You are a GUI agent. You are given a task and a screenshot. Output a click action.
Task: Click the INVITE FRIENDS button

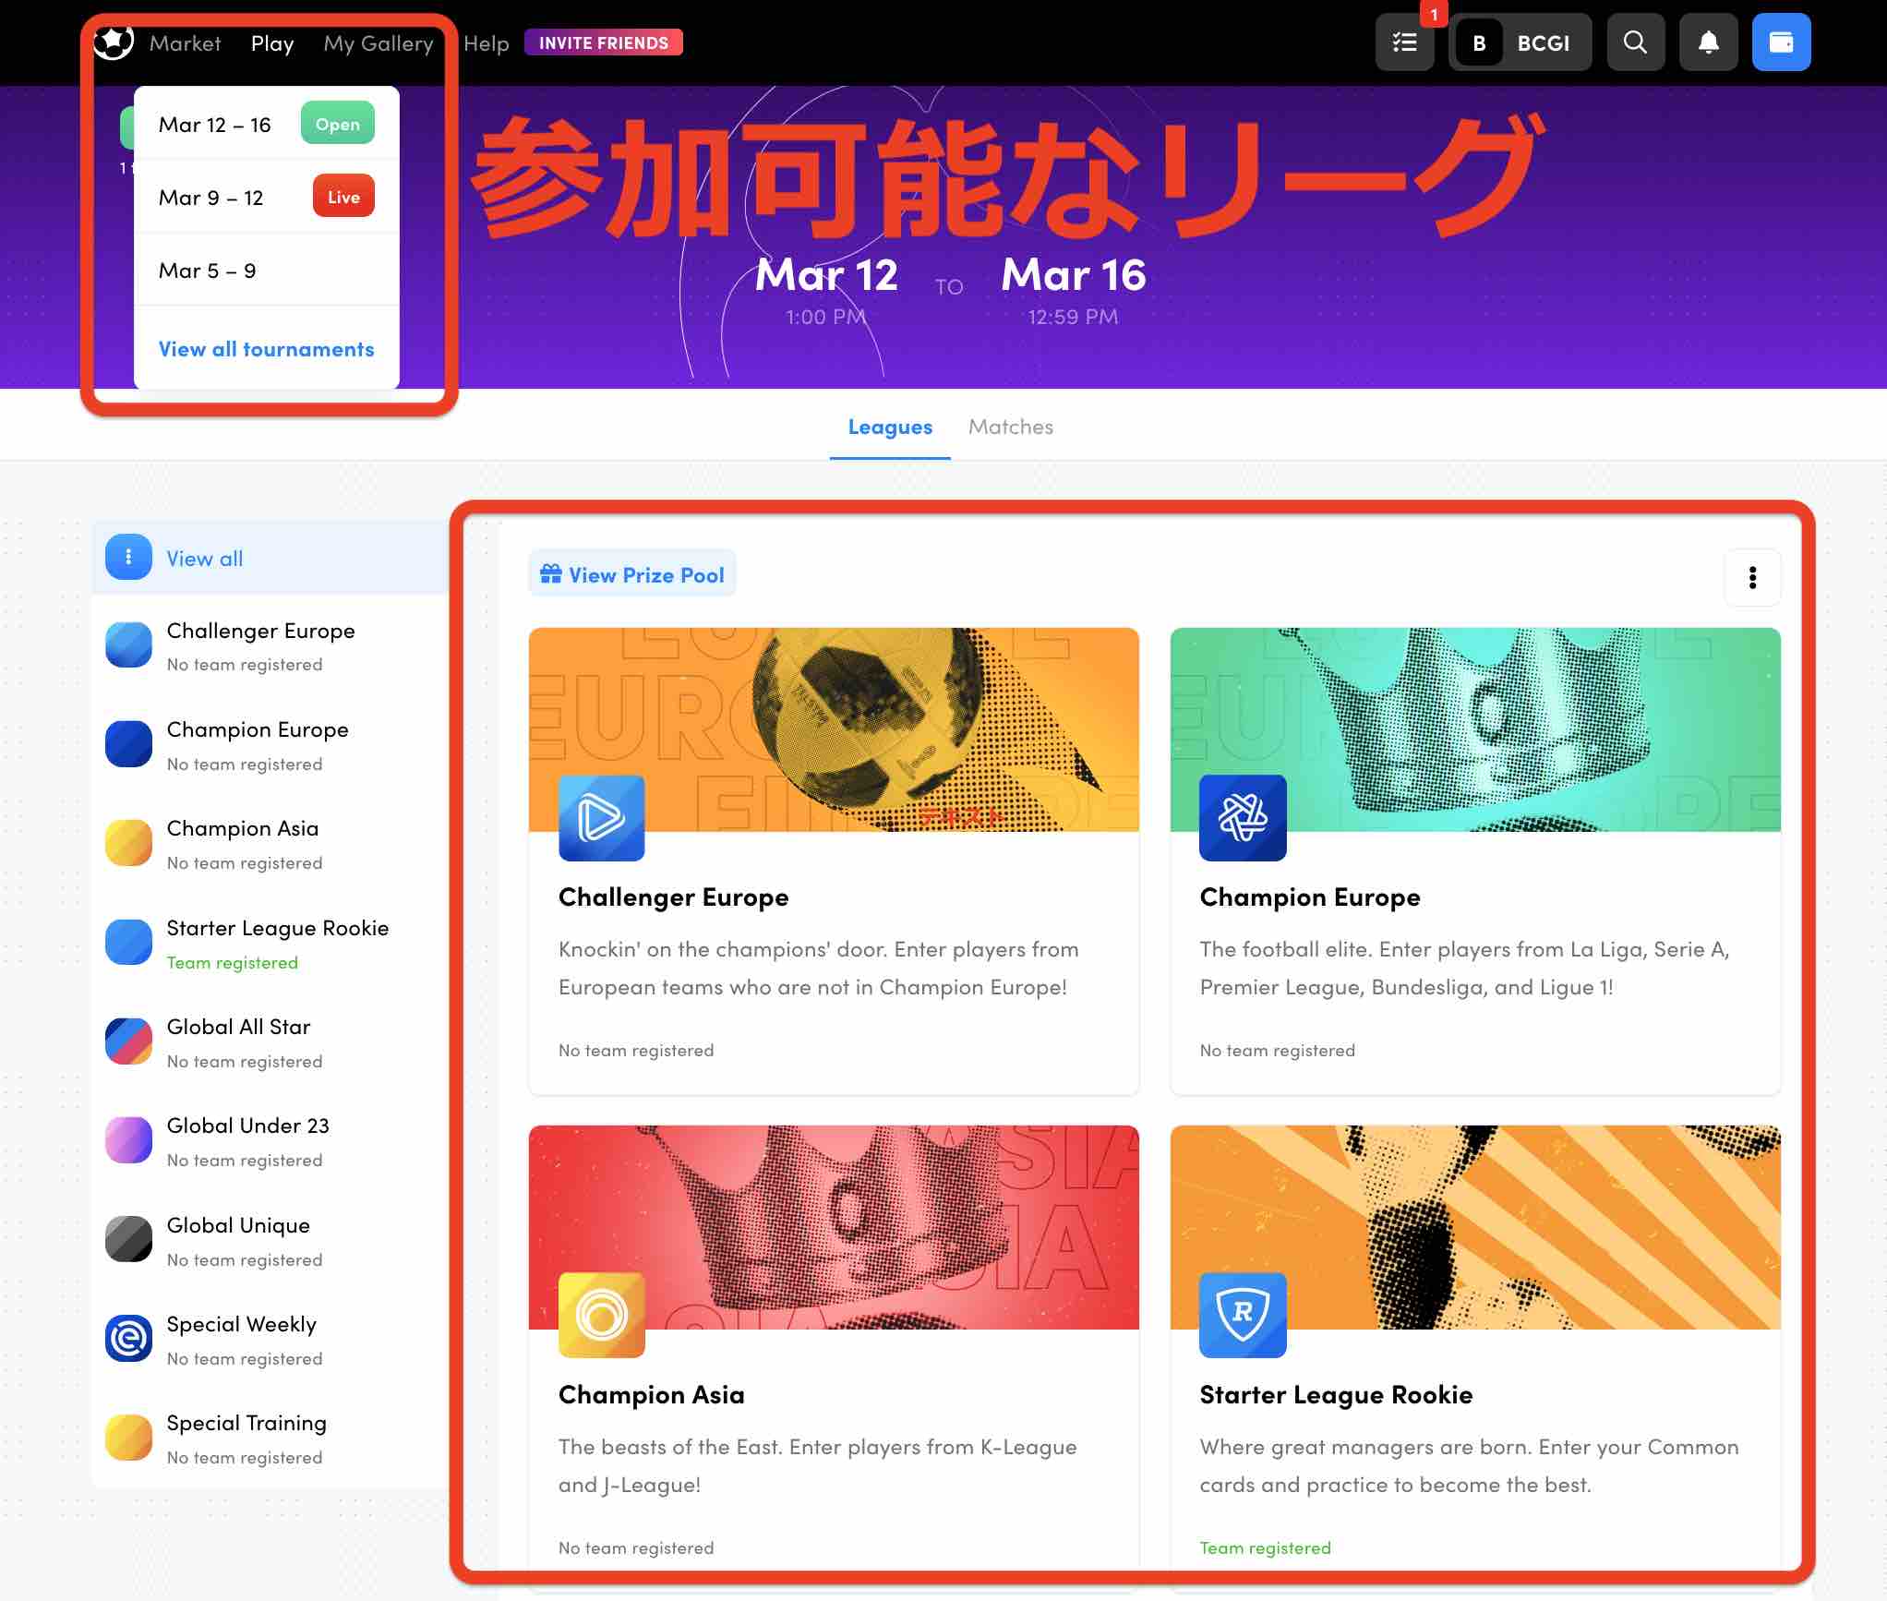(604, 42)
